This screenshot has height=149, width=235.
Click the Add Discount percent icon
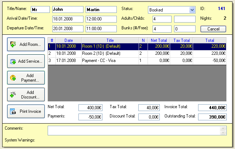13,95
